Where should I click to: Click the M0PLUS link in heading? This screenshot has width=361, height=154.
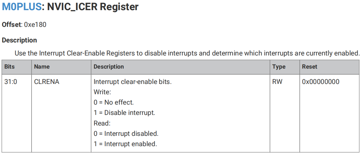tap(22, 7)
